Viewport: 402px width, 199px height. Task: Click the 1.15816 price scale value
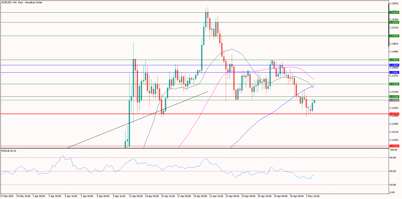(394, 4)
